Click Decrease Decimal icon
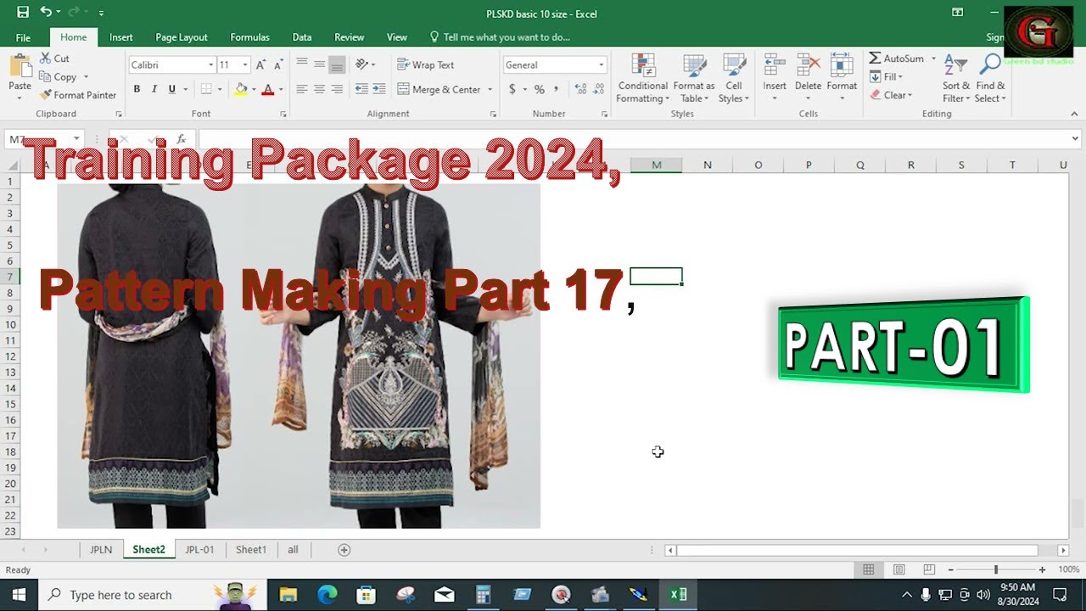This screenshot has width=1086, height=611. click(x=598, y=89)
